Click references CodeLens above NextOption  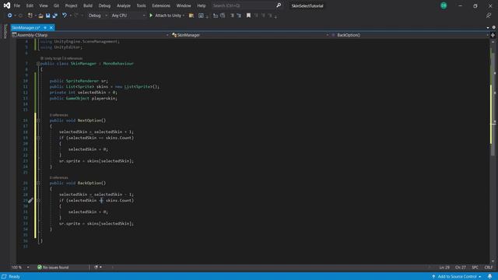pos(59,115)
